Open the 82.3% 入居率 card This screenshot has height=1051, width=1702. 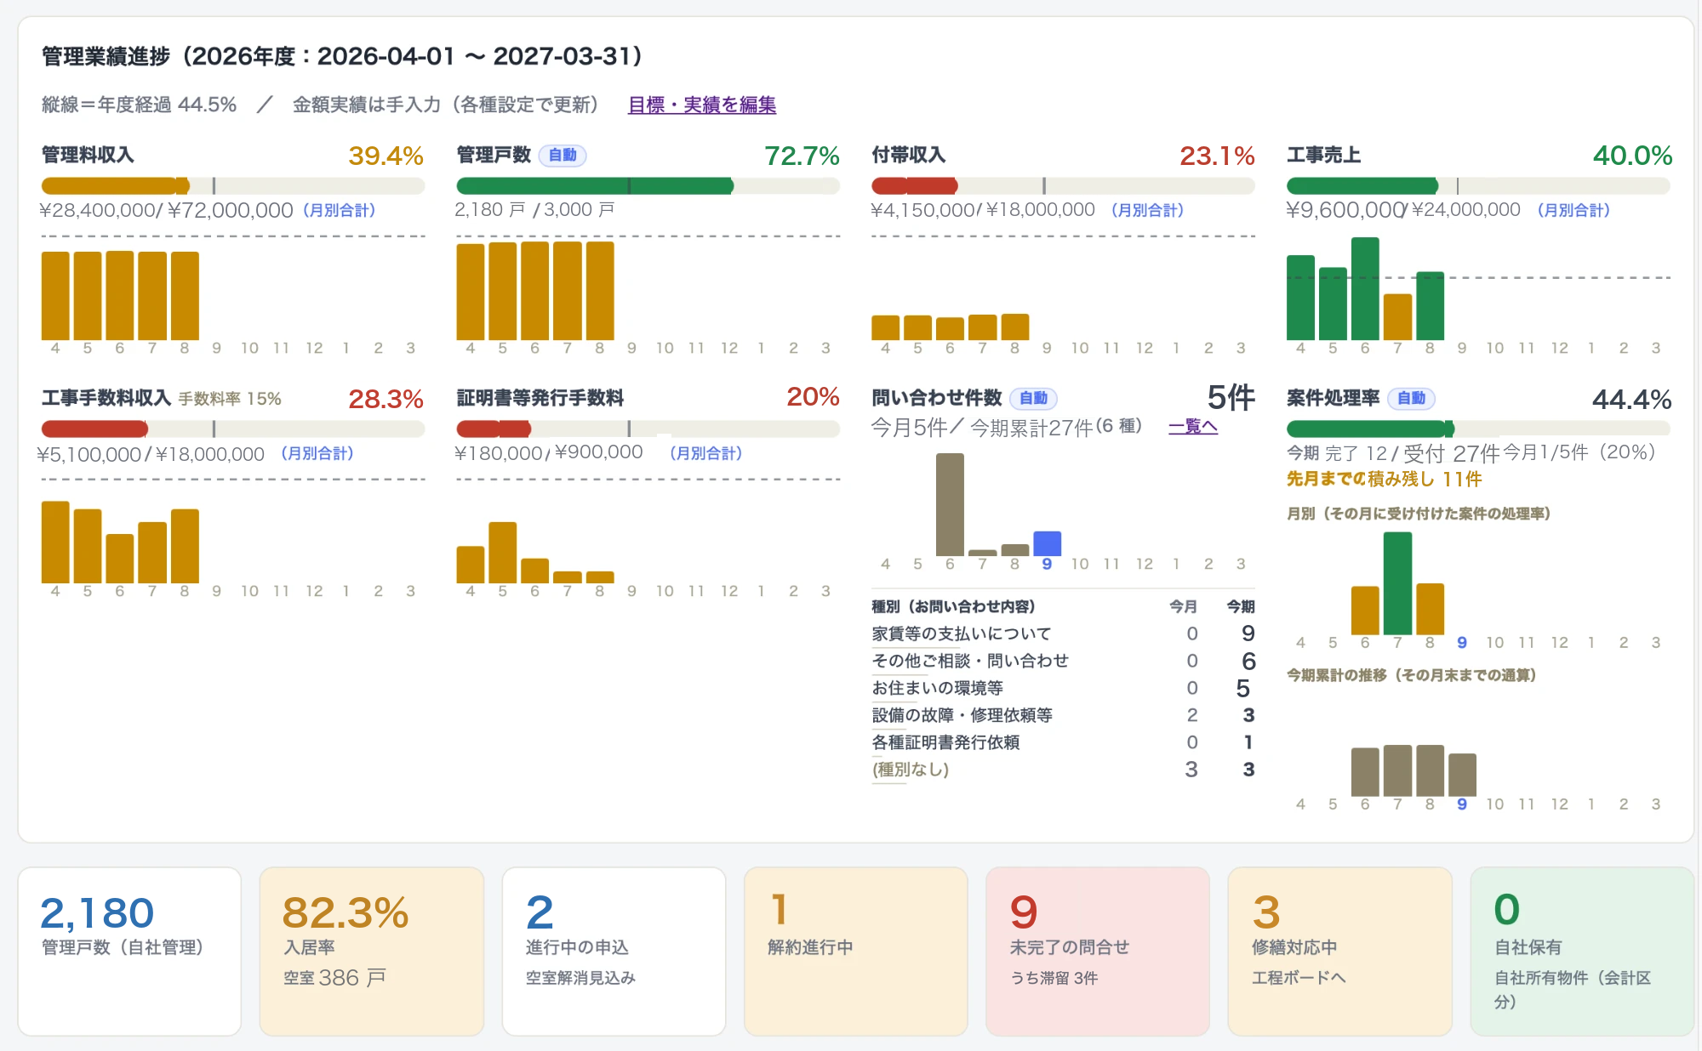click(371, 952)
